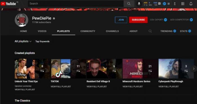This screenshot has height=104, width=197.
Task: Click the Minecraft Hardcore Series title
Action: click(136, 81)
